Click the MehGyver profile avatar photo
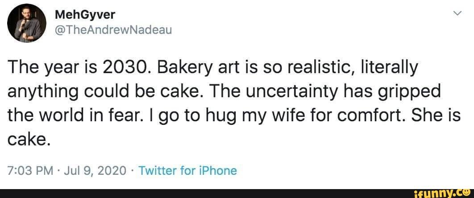The width and height of the screenshot is (474, 198). [28, 24]
